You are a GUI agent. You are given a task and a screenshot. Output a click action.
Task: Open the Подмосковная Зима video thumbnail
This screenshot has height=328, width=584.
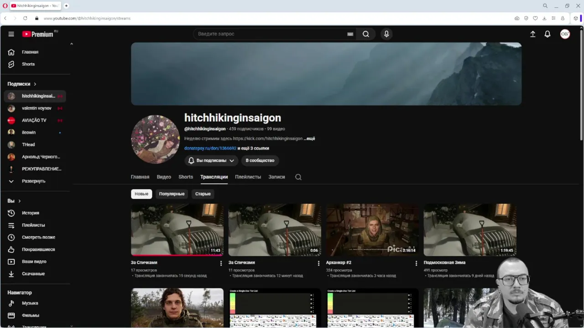470,230
